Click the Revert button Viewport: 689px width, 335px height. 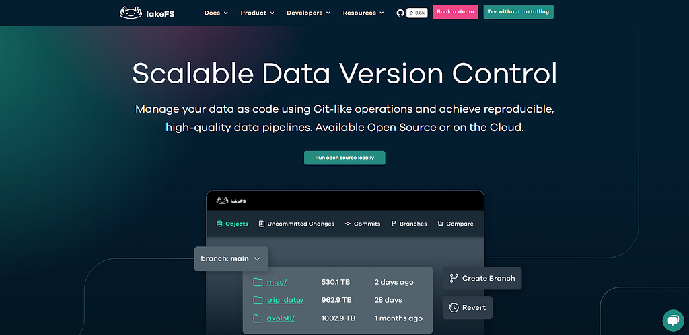tap(468, 308)
